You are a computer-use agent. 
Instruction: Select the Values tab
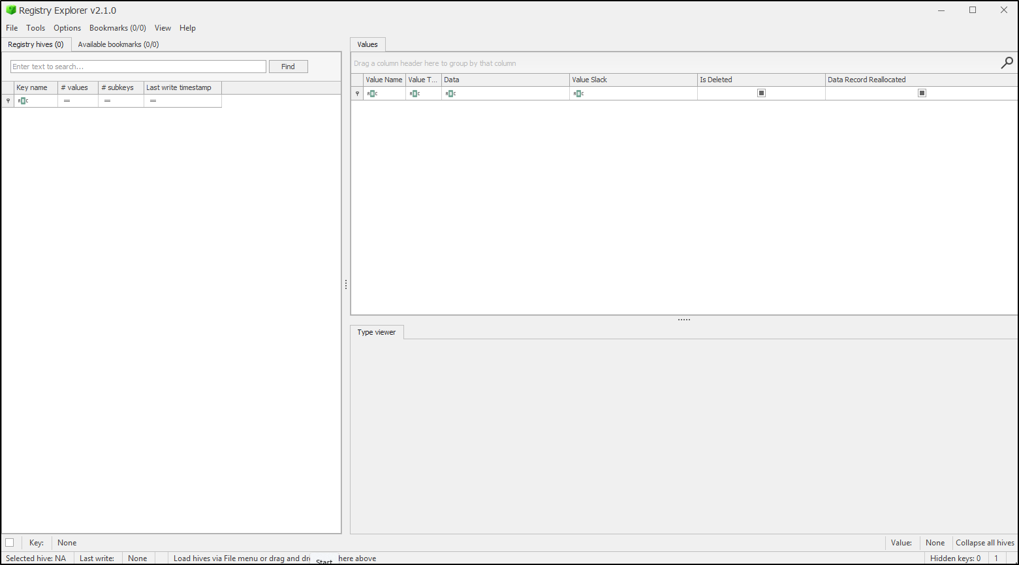[x=368, y=44]
